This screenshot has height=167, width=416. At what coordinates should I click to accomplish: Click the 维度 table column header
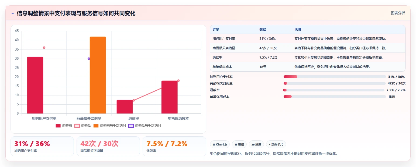tap(216, 29)
